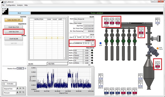Click the TURN HEATERS OFF button
Screen dimensions: 165x97
14,20
